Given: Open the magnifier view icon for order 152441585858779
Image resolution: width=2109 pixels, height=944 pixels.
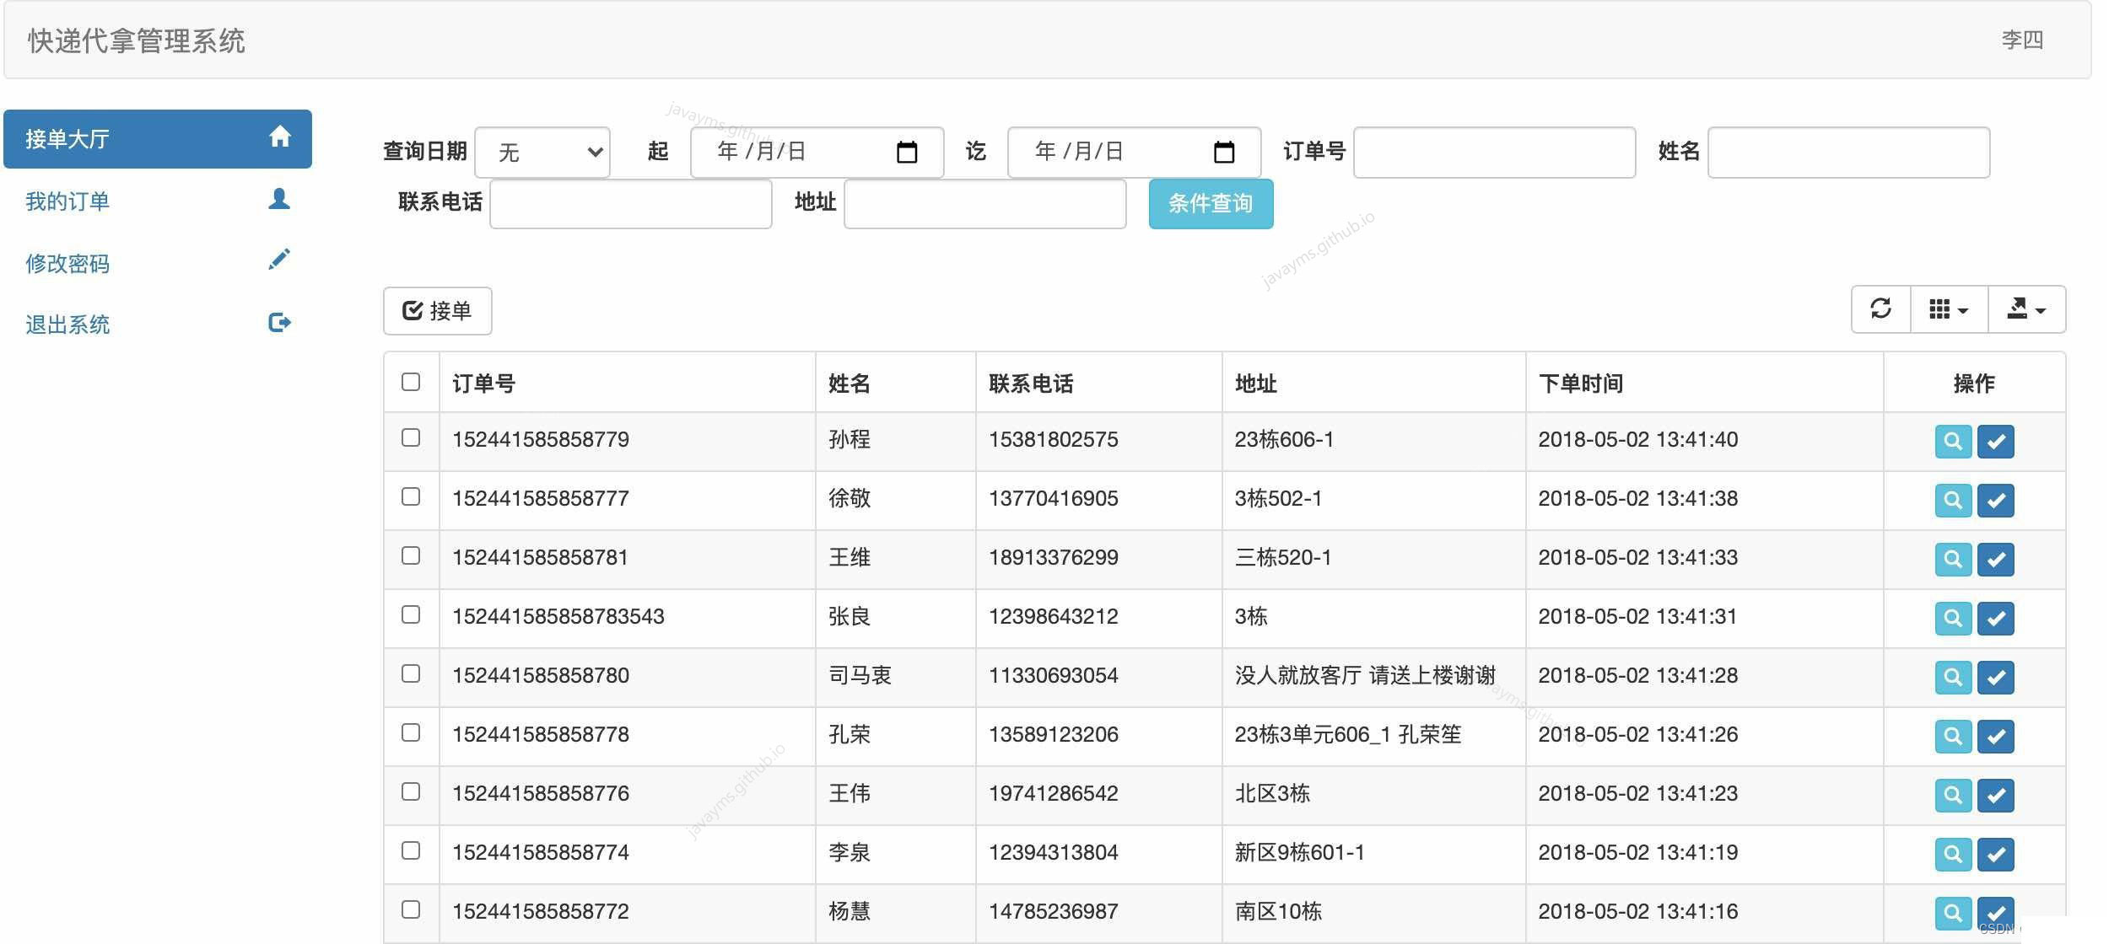Looking at the screenshot, I should tap(1954, 441).
